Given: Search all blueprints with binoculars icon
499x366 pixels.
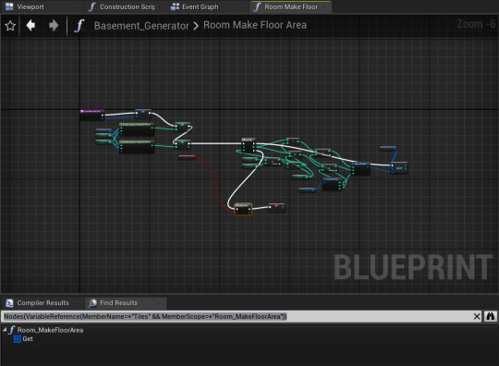Looking at the screenshot, I should 491,316.
